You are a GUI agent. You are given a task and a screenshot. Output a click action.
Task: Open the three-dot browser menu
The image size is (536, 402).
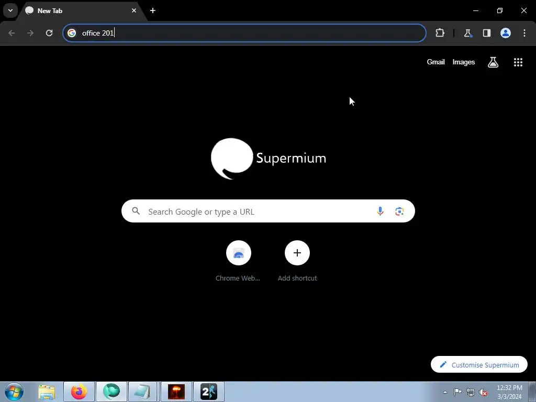(x=524, y=33)
